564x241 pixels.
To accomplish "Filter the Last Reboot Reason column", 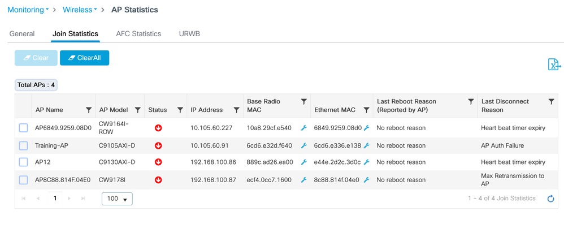I will tap(471, 102).
